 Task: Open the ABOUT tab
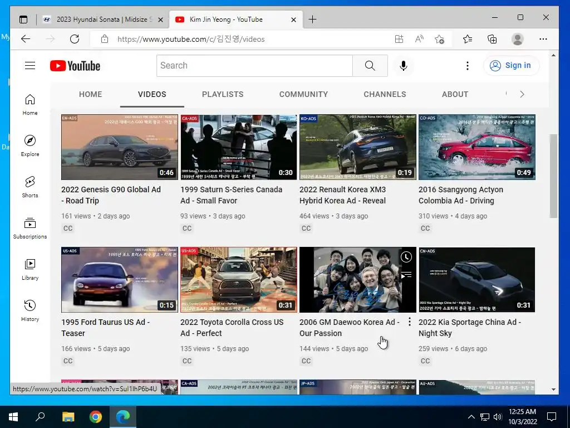tap(455, 94)
